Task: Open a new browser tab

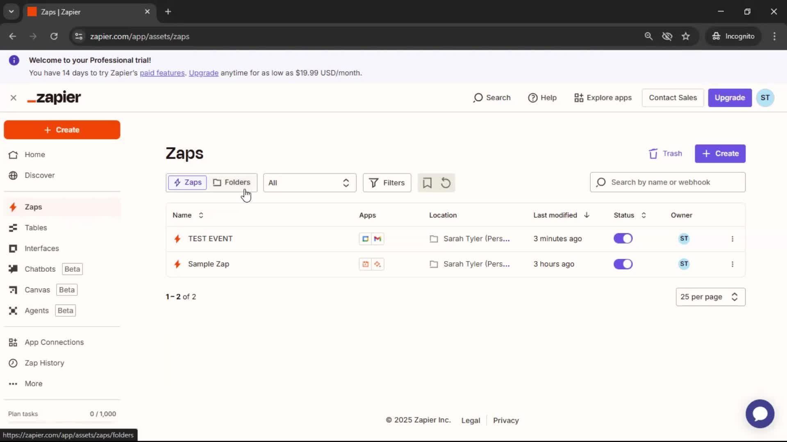Action: (x=168, y=12)
